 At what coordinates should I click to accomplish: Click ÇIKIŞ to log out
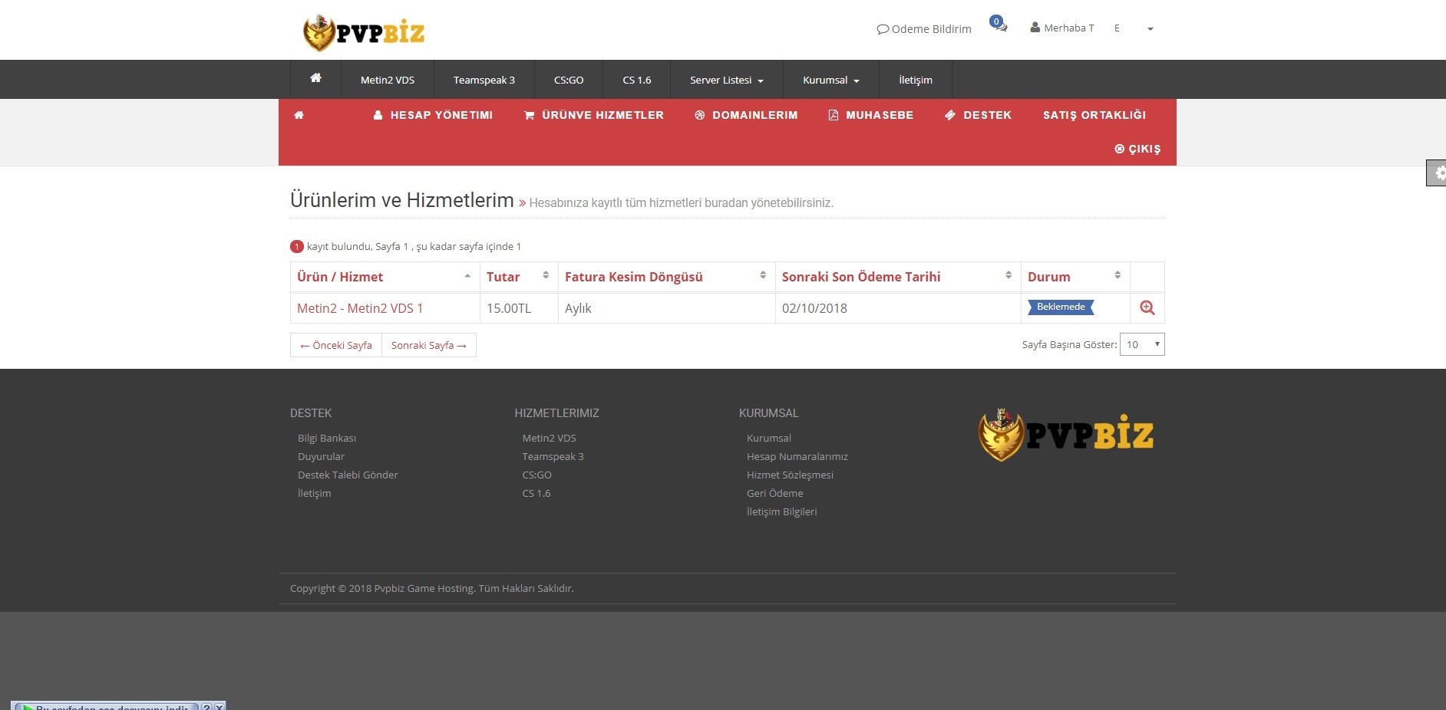[x=1137, y=149]
